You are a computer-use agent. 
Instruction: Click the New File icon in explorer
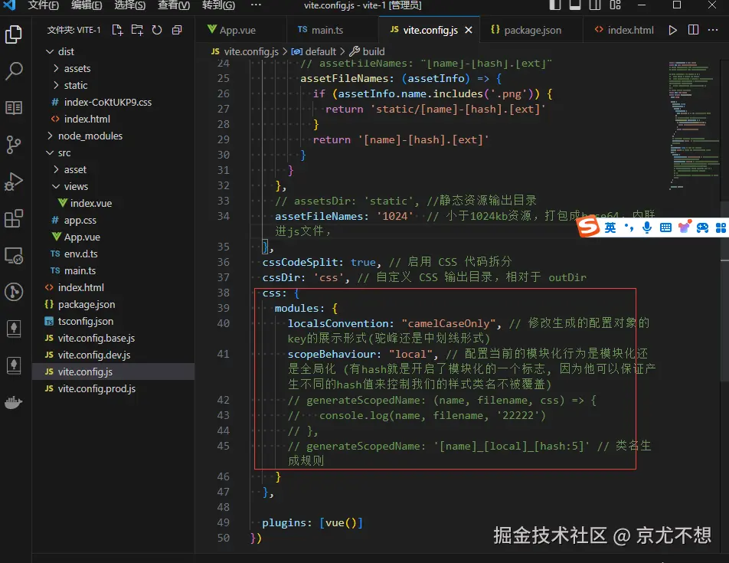point(117,30)
